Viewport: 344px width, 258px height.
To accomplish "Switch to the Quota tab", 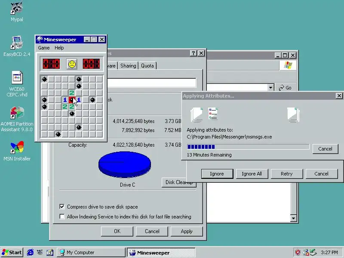I will (x=147, y=66).
